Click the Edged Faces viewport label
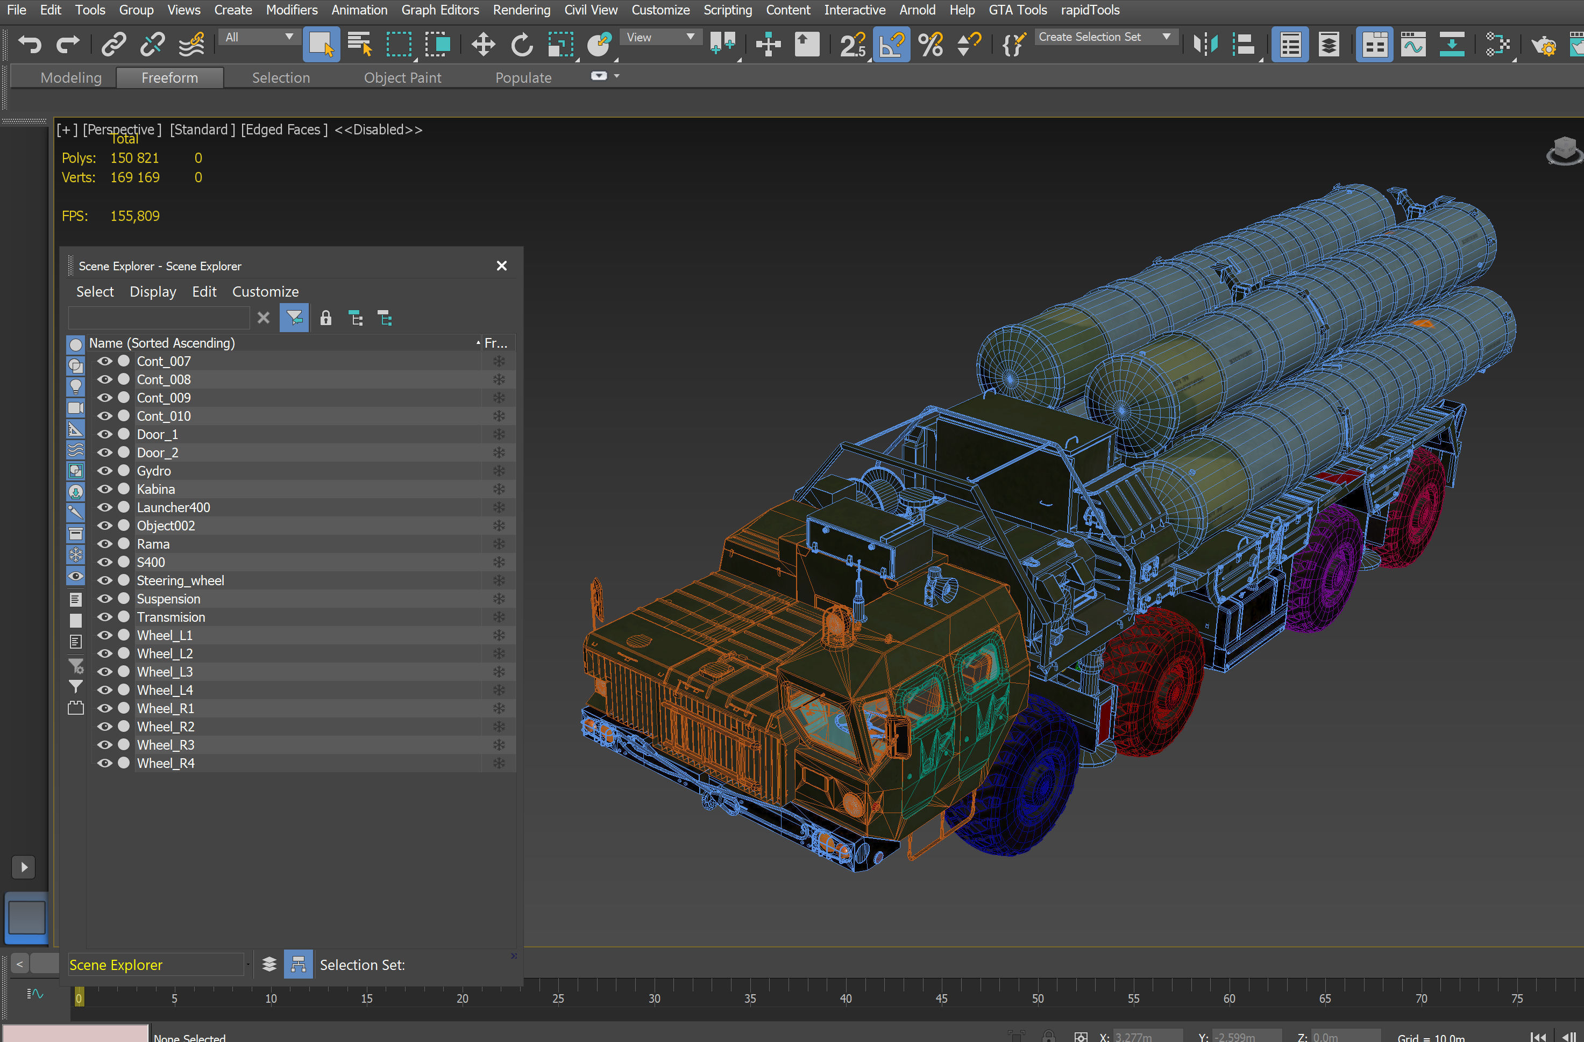This screenshot has width=1584, height=1042. [284, 130]
